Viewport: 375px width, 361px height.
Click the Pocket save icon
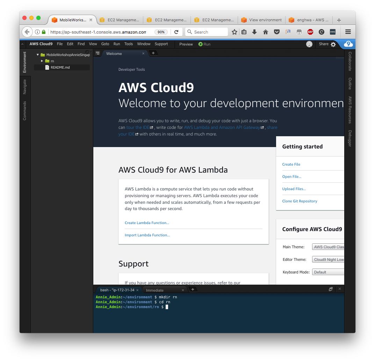pyautogui.click(x=277, y=32)
